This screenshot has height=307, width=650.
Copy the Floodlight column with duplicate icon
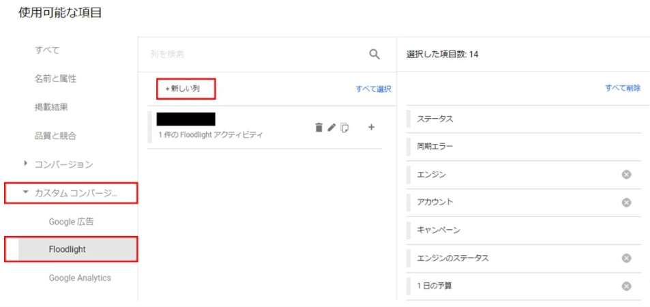pyautogui.click(x=345, y=128)
